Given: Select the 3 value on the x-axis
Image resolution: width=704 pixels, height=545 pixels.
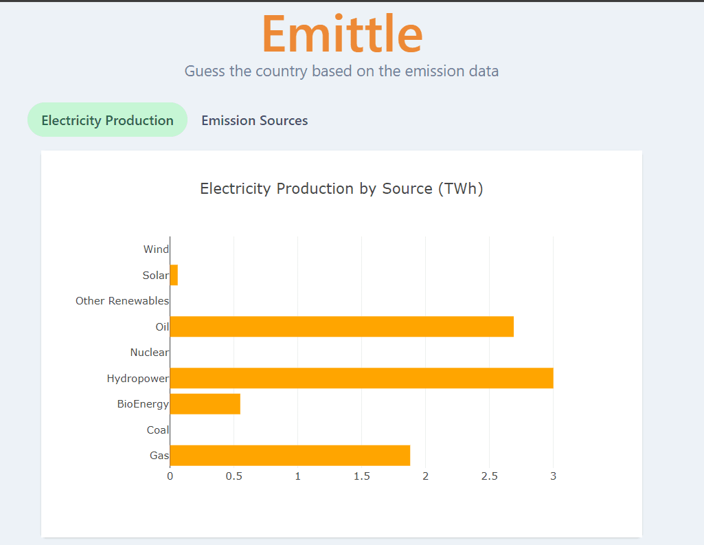Looking at the screenshot, I should 553,475.
